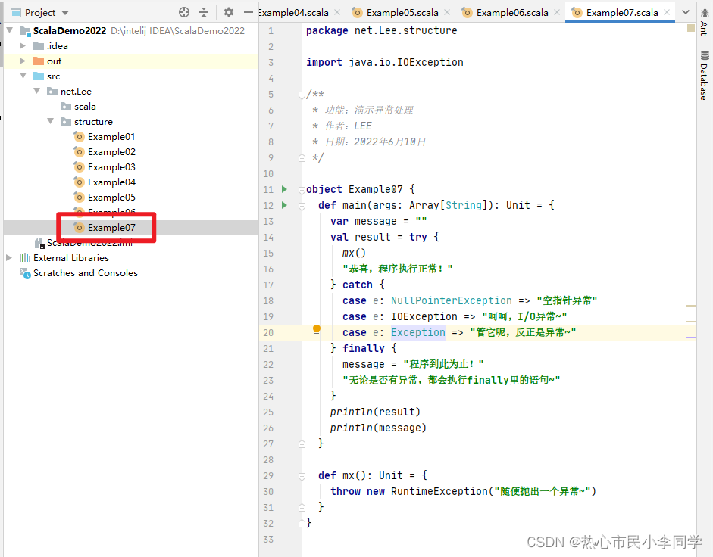The height and width of the screenshot is (557, 713).
Task: Click import java.io.IOException line
Action: tap(385, 62)
